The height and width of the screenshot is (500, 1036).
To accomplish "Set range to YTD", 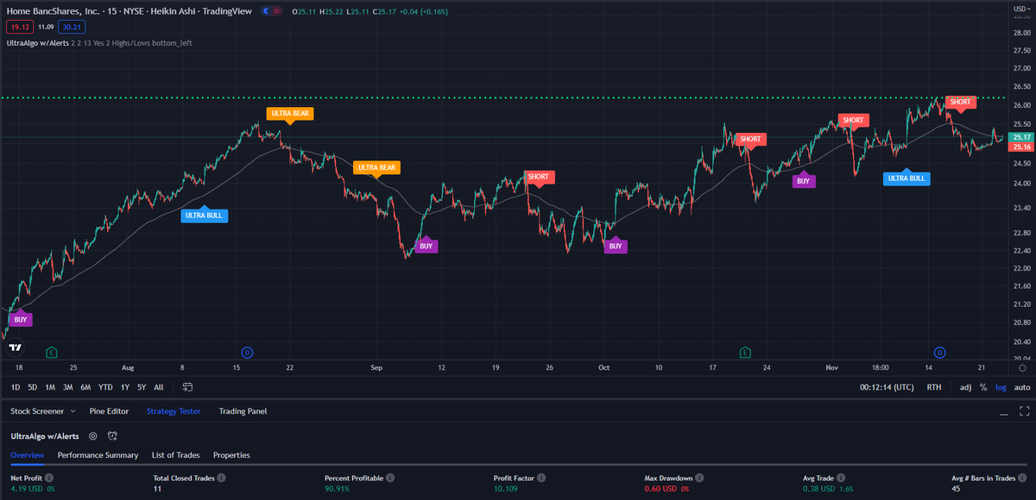I will pyautogui.click(x=105, y=387).
